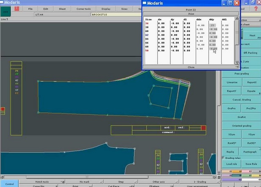Open the Step dropdown

click(x=121, y=182)
